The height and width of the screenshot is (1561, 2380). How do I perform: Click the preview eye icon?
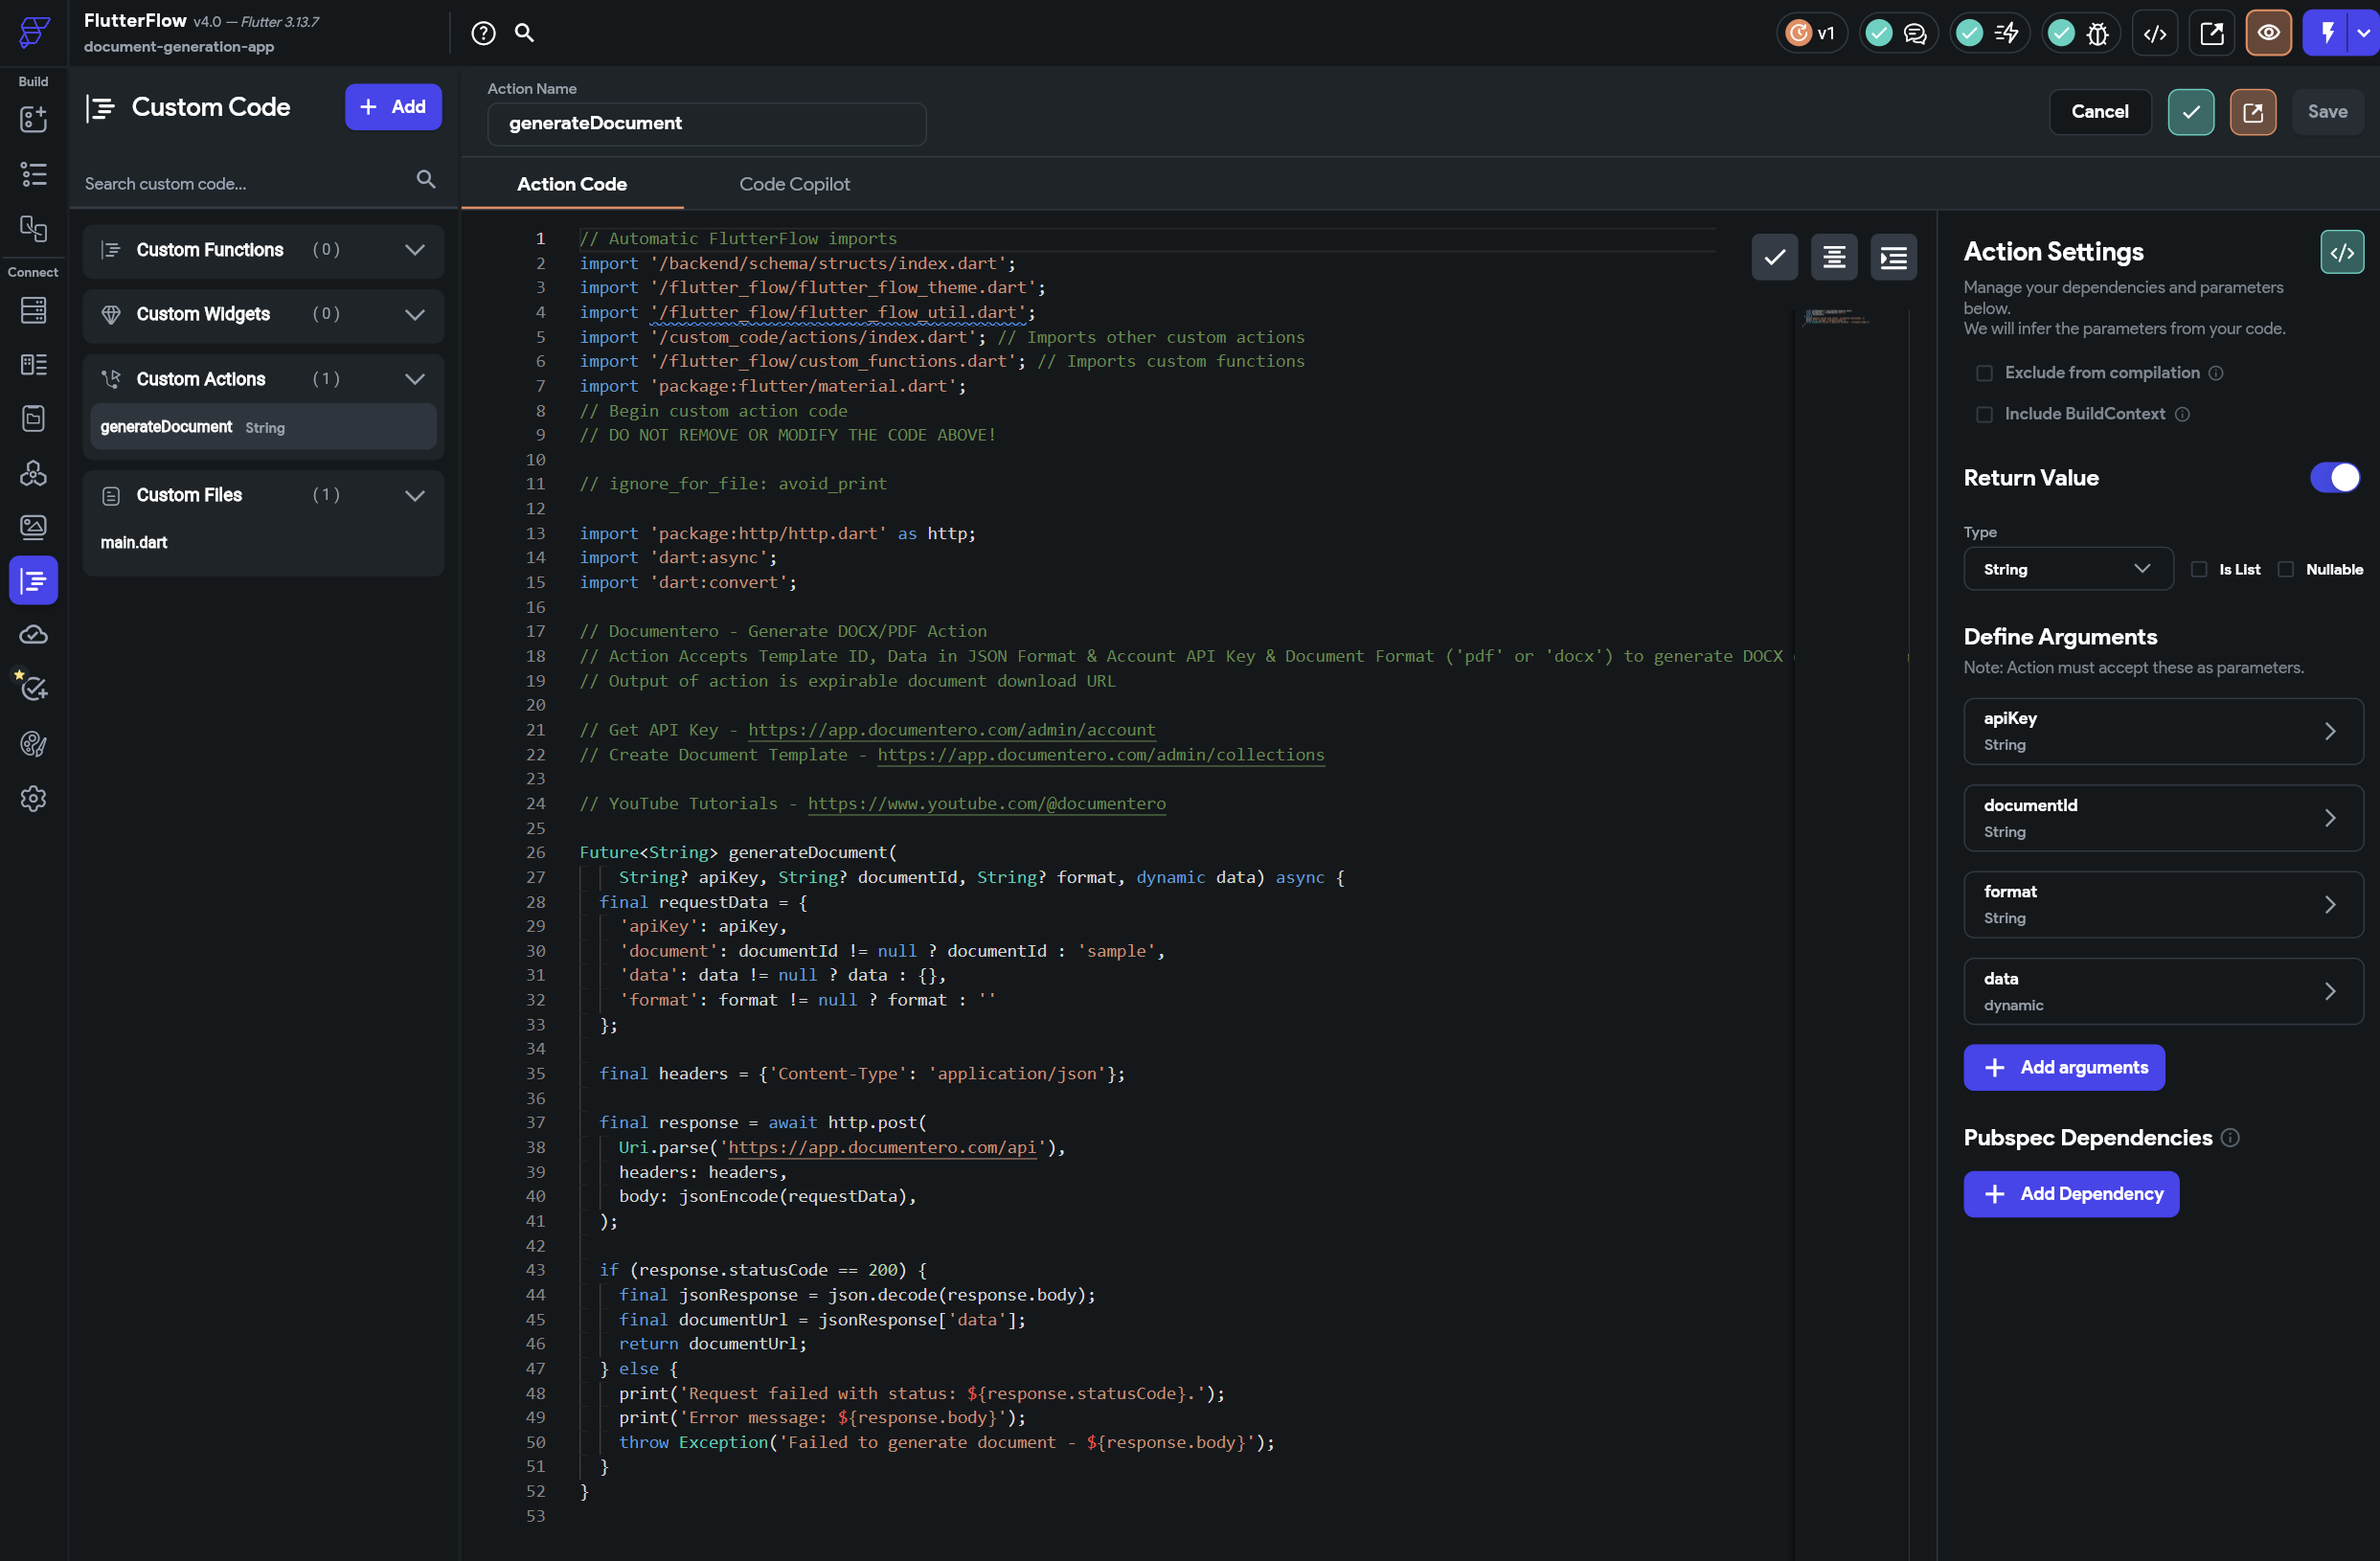[2268, 33]
